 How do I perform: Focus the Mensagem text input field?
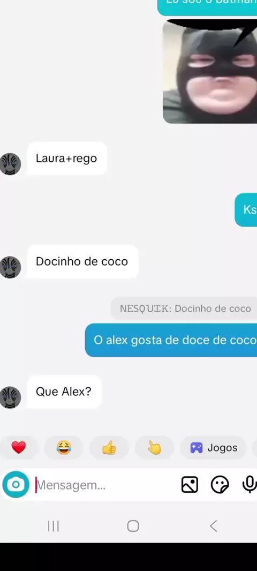pyautogui.click(x=105, y=485)
